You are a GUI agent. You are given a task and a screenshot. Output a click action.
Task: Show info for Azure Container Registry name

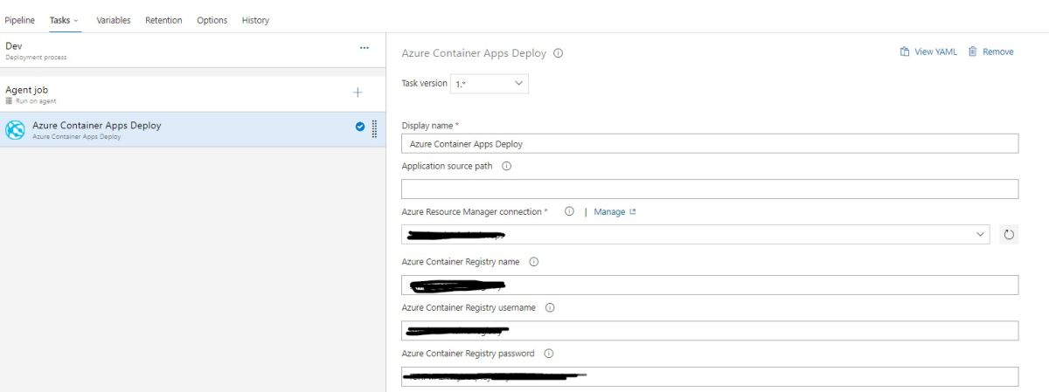[534, 261]
